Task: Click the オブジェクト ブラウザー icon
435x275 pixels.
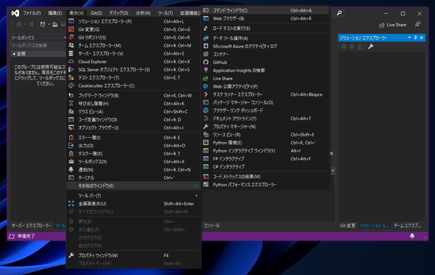Action: pyautogui.click(x=72, y=128)
